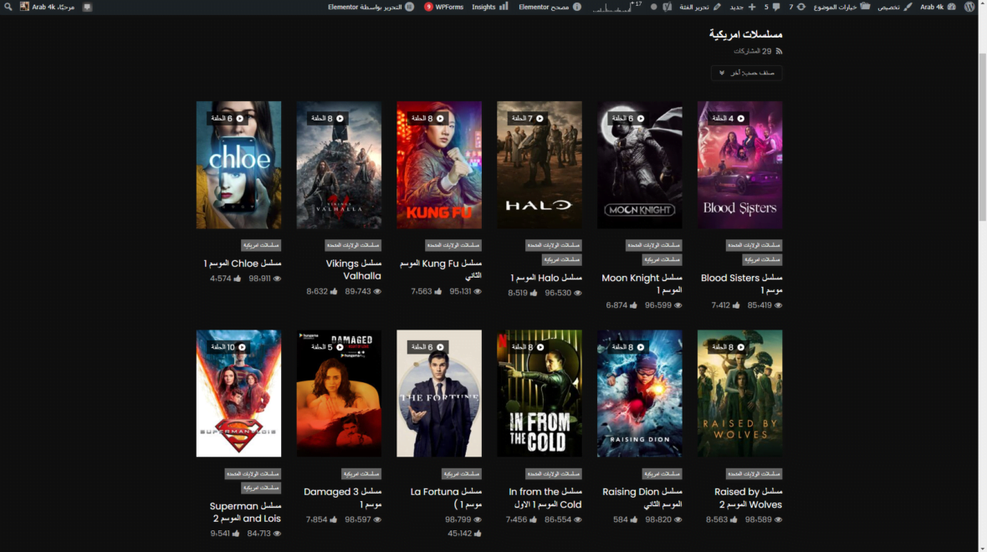This screenshot has width=987, height=552.
Task: Open the Moon Knight series title link
Action: point(642,284)
